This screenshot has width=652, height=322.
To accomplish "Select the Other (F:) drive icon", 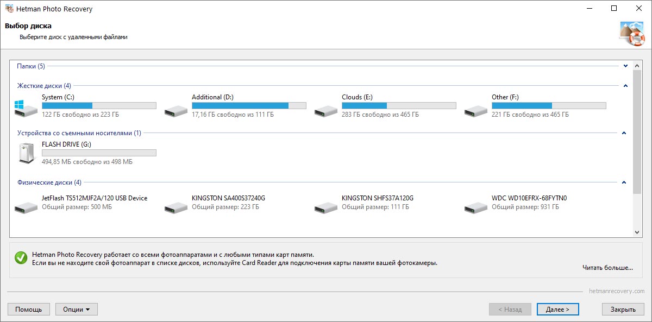I will [476, 111].
